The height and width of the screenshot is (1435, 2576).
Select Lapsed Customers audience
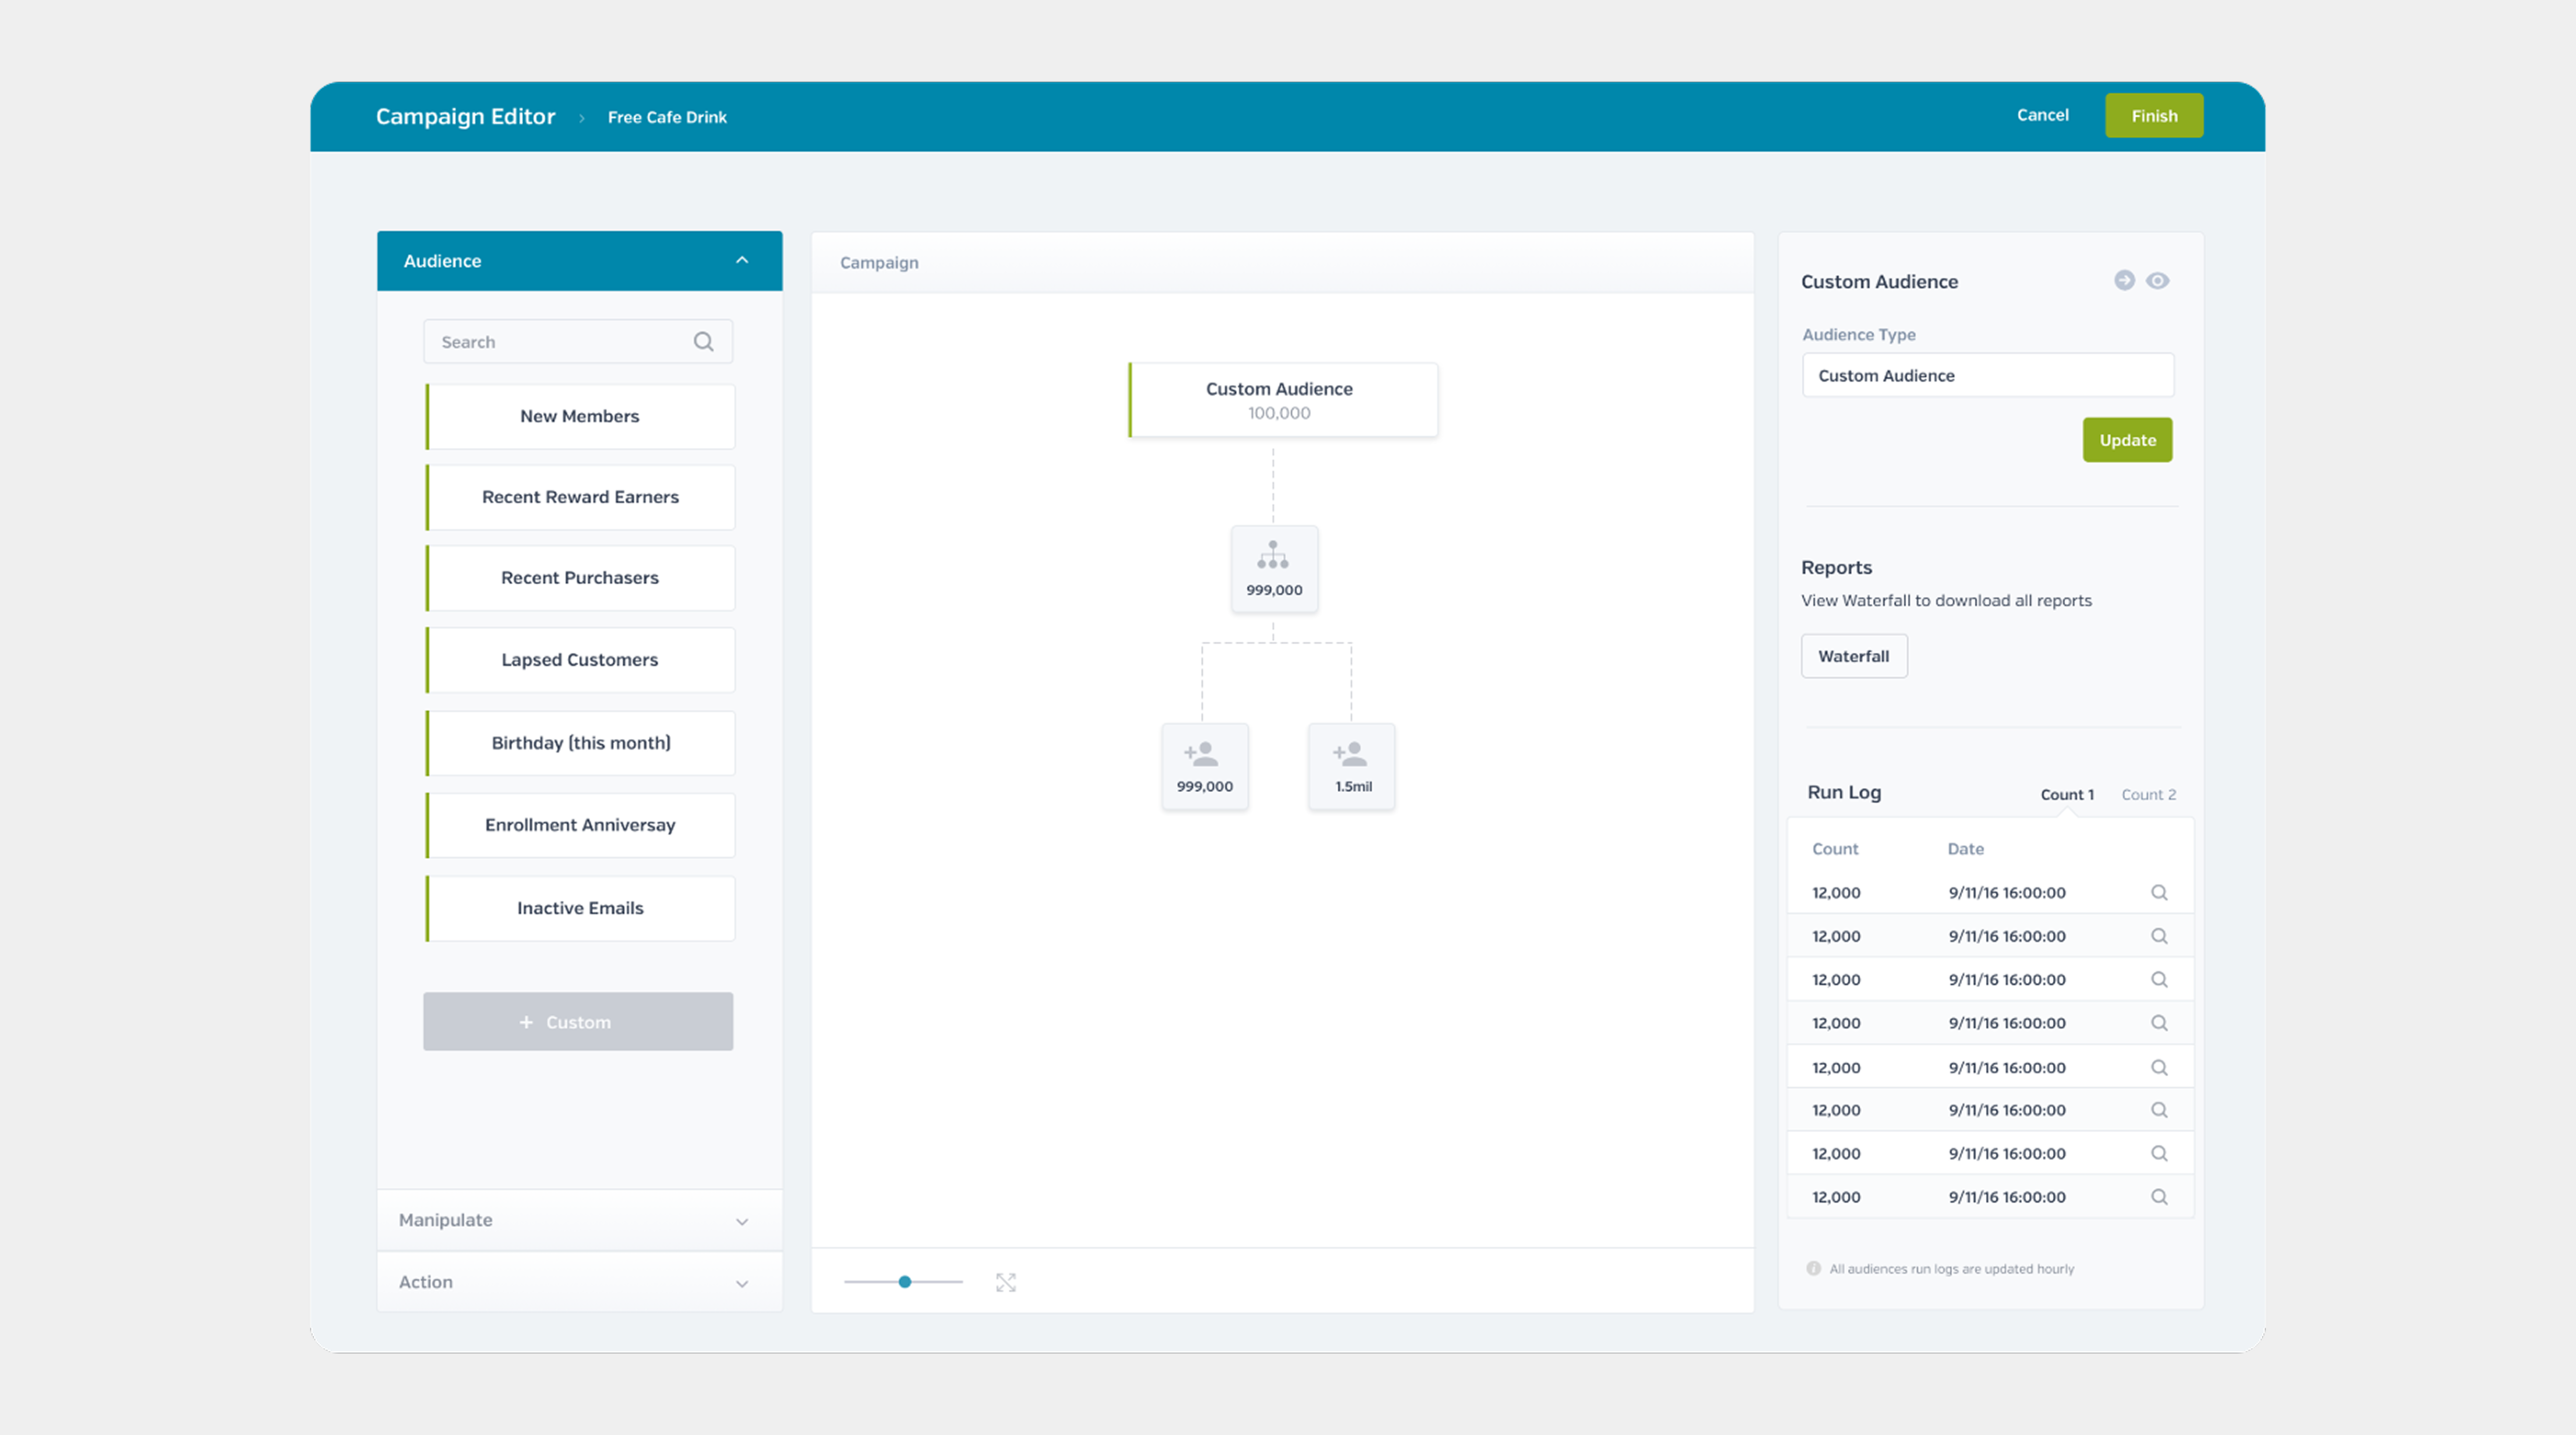tap(580, 660)
